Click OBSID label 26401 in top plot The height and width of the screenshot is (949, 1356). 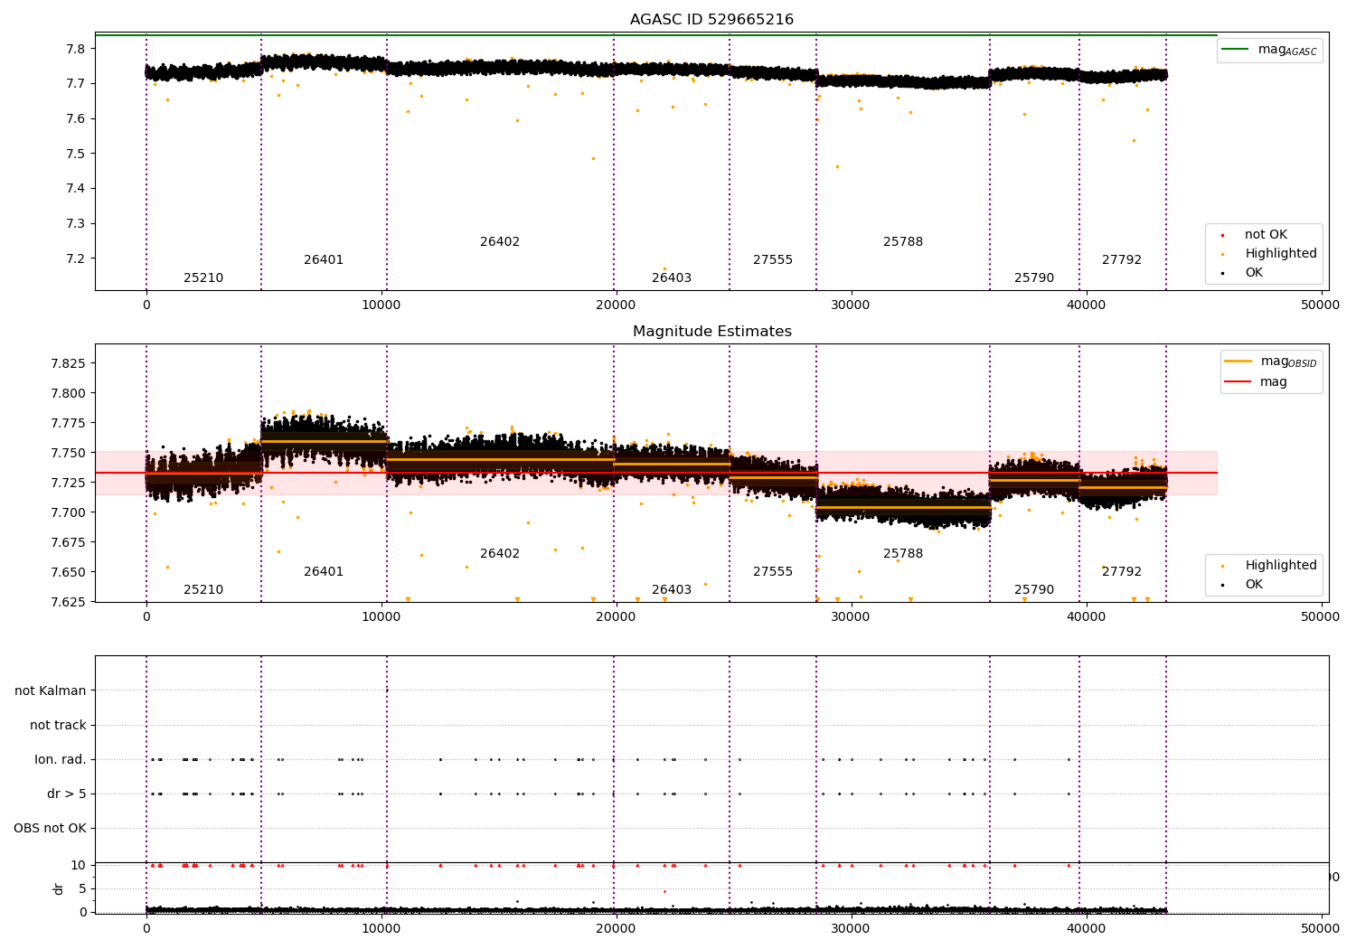click(x=324, y=260)
